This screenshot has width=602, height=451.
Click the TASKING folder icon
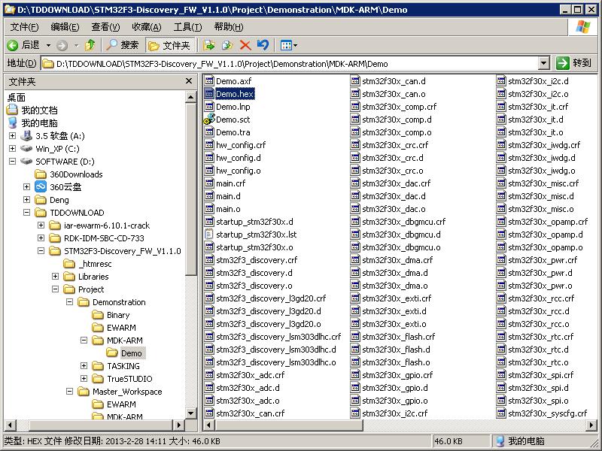pyautogui.click(x=98, y=366)
